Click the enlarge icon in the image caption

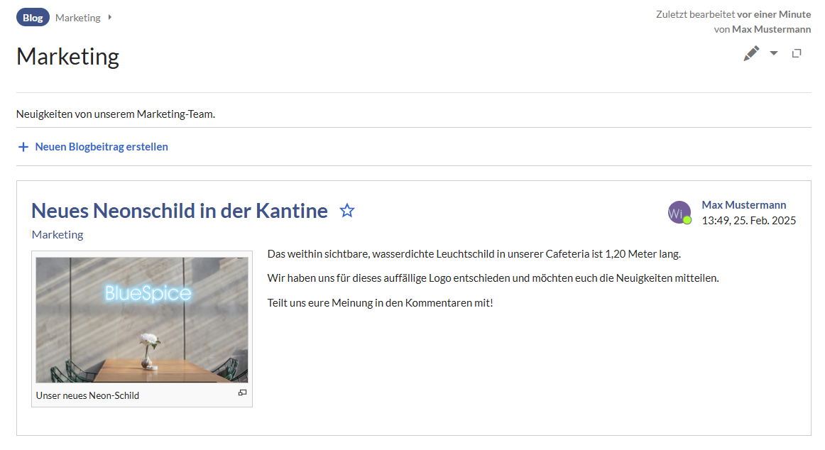242,393
